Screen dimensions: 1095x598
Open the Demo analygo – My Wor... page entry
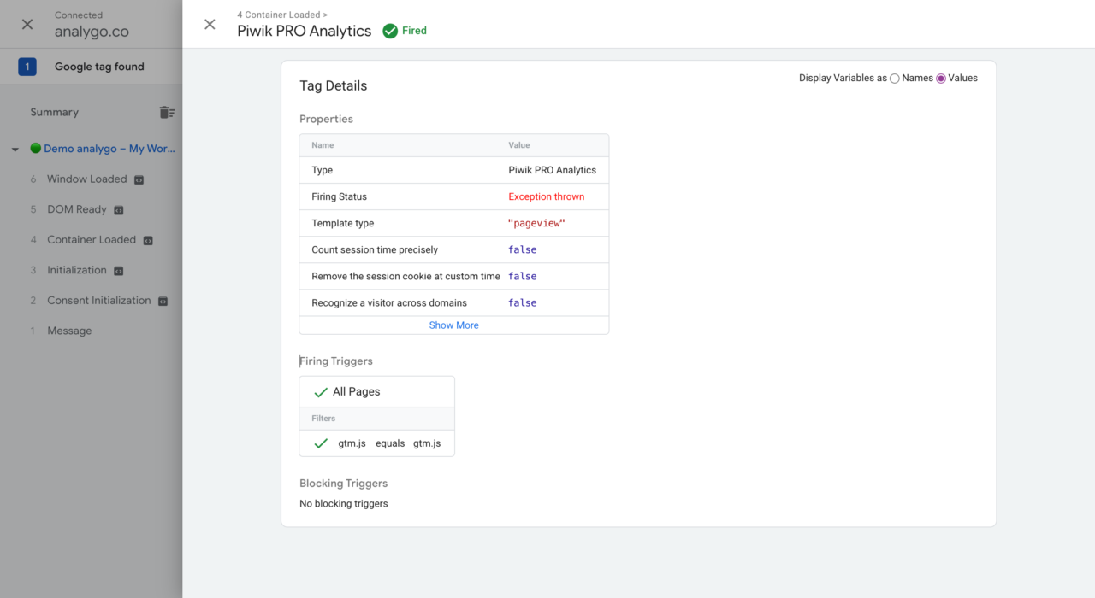click(x=109, y=149)
